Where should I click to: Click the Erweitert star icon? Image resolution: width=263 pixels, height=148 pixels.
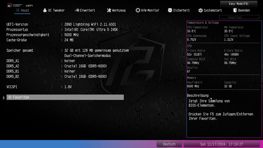(77, 10)
